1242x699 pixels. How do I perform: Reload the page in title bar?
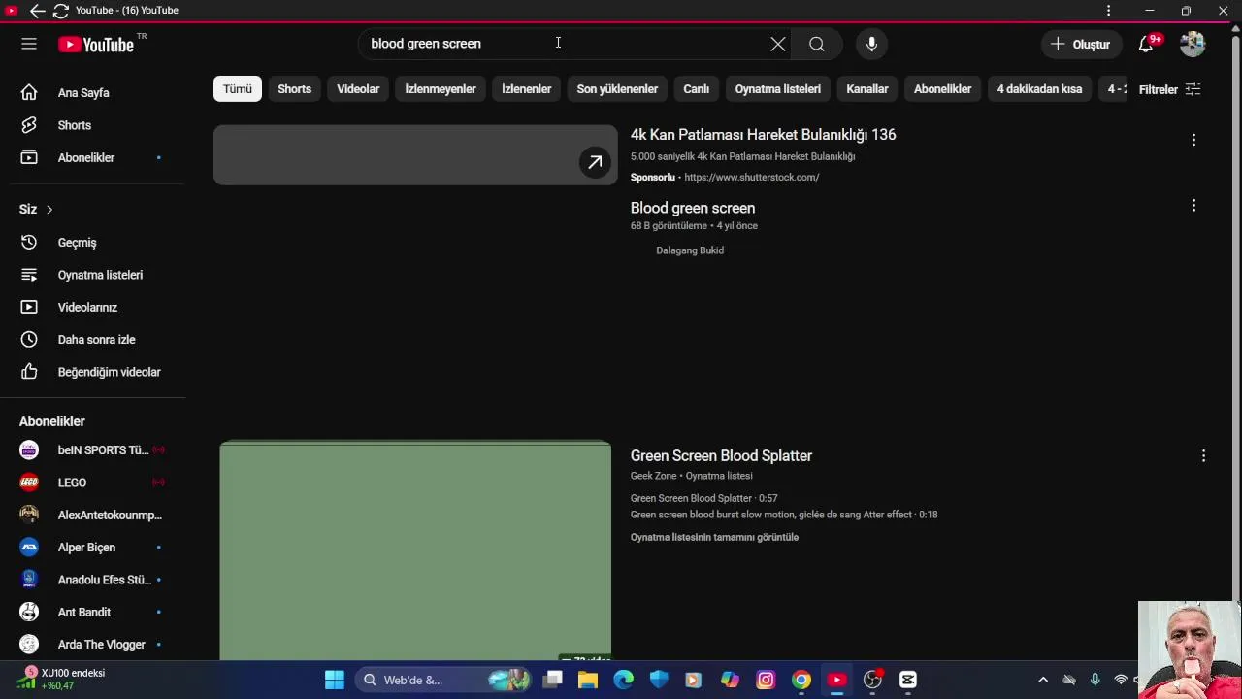(x=60, y=11)
